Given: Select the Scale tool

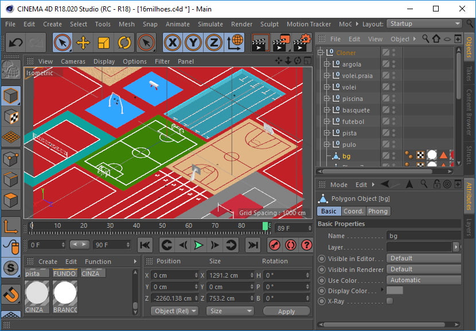Looking at the screenshot, I should click(104, 42).
